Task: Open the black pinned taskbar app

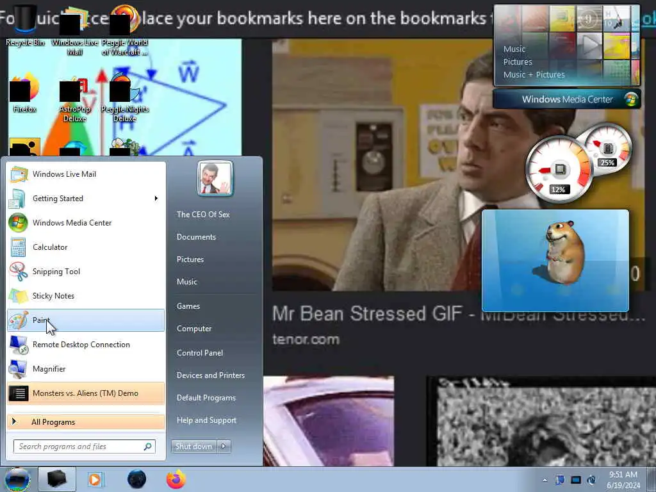Action: coord(57,479)
